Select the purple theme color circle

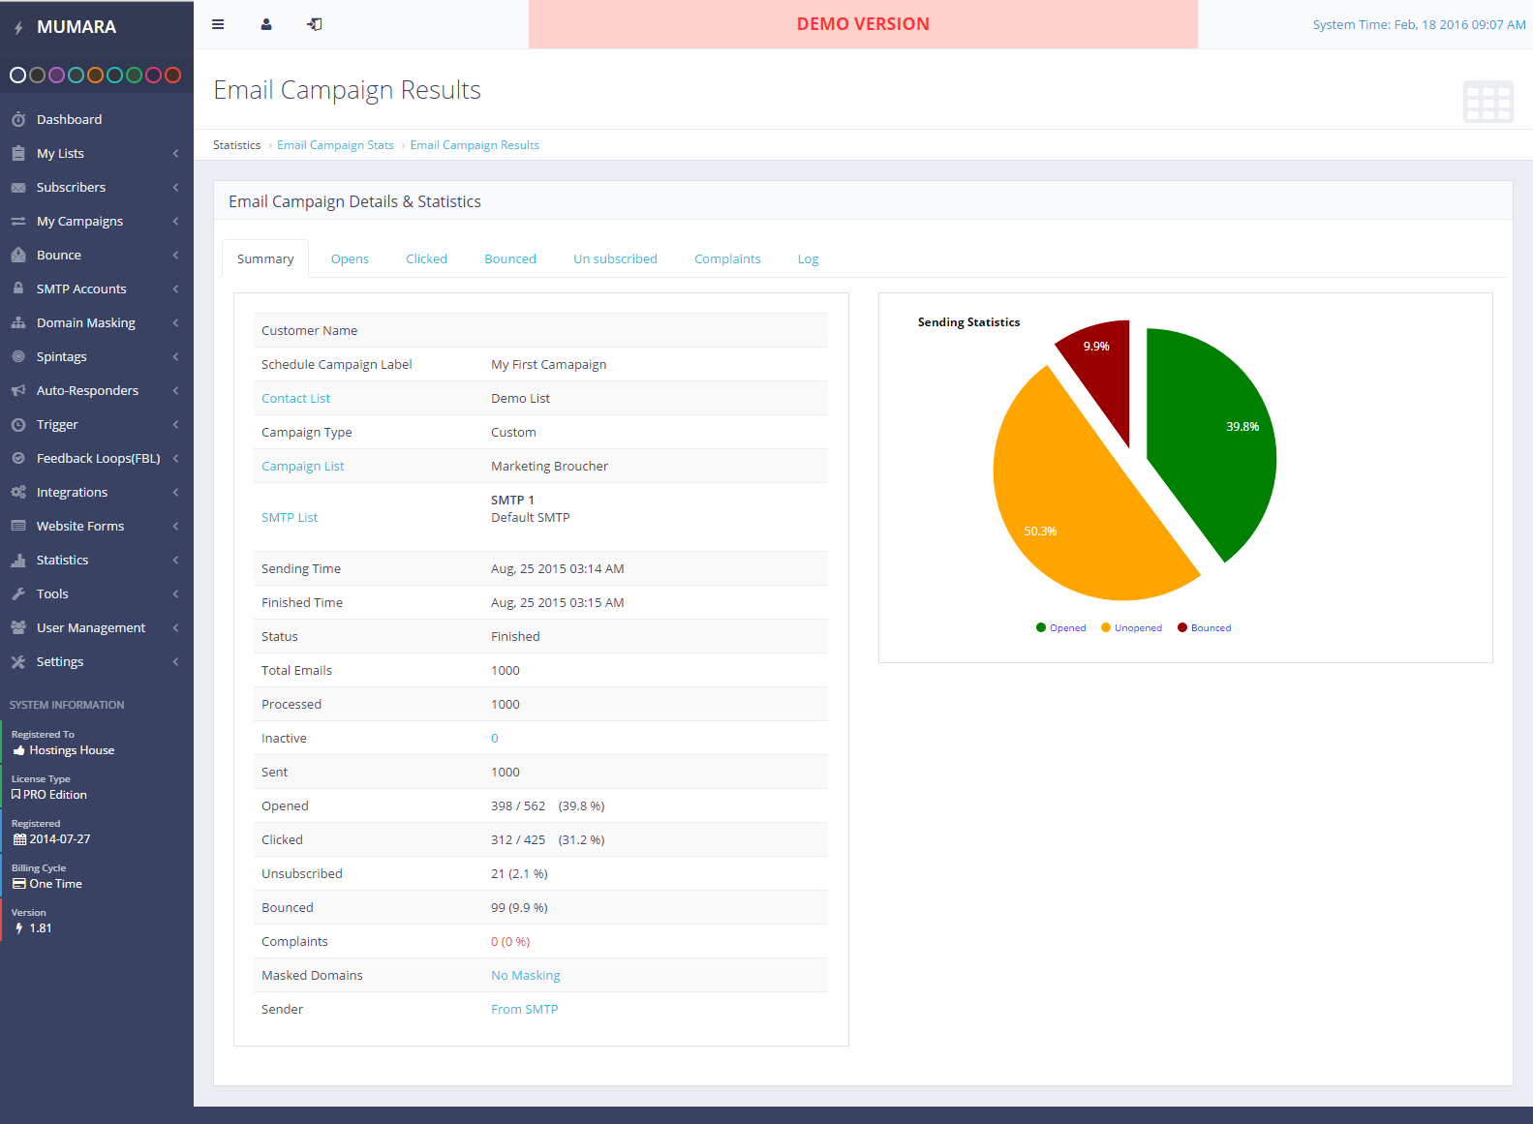[x=56, y=75]
